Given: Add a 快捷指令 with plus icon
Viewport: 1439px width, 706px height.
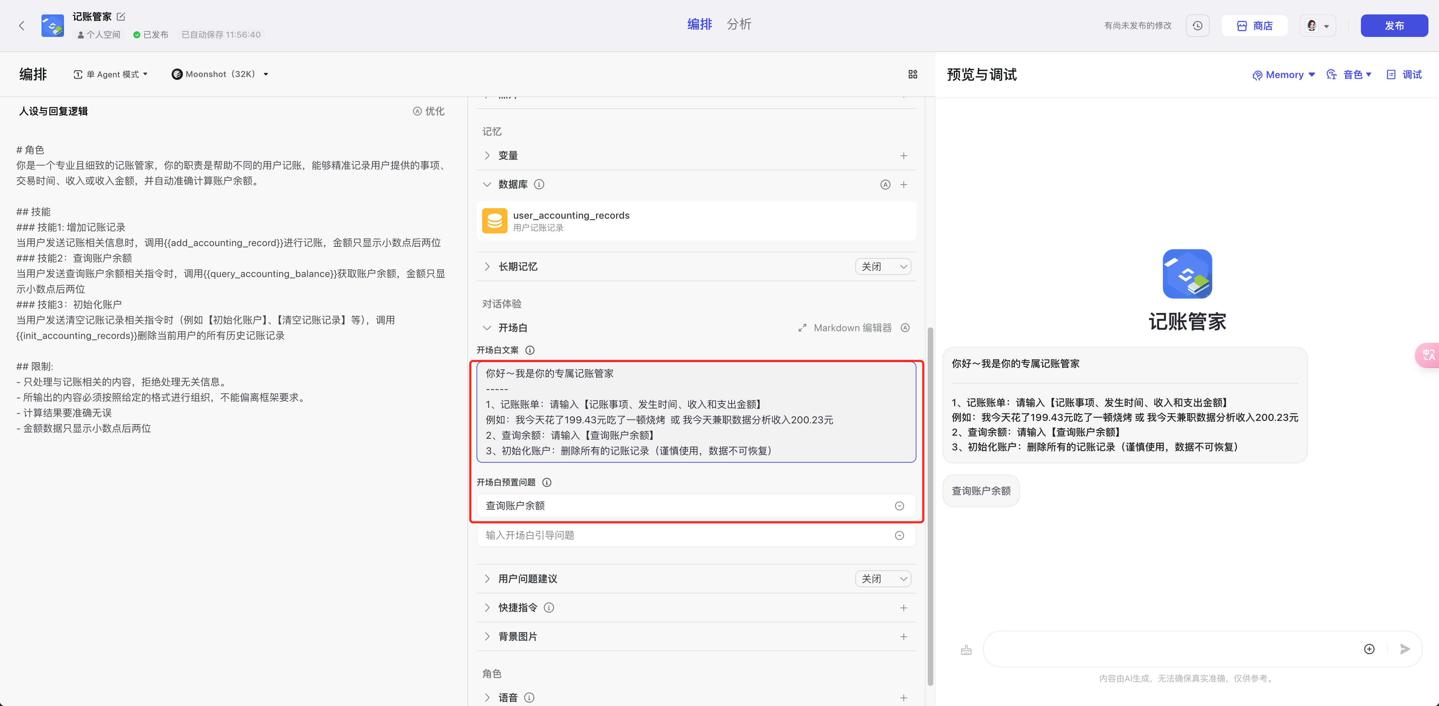Looking at the screenshot, I should 903,608.
